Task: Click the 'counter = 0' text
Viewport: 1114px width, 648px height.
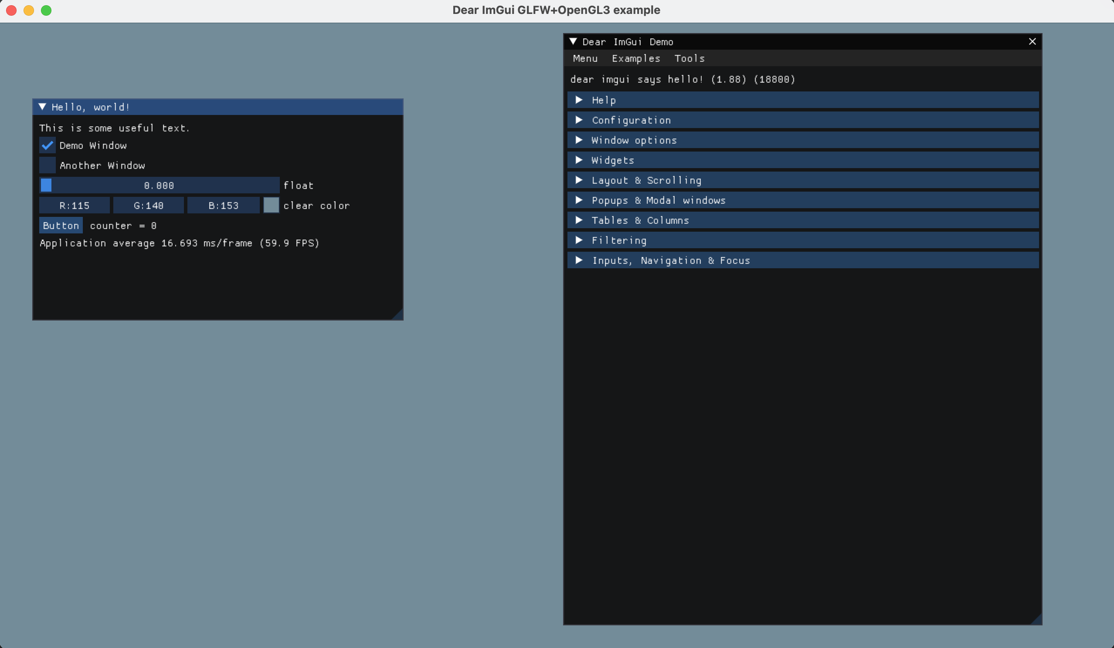Action: pyautogui.click(x=123, y=226)
